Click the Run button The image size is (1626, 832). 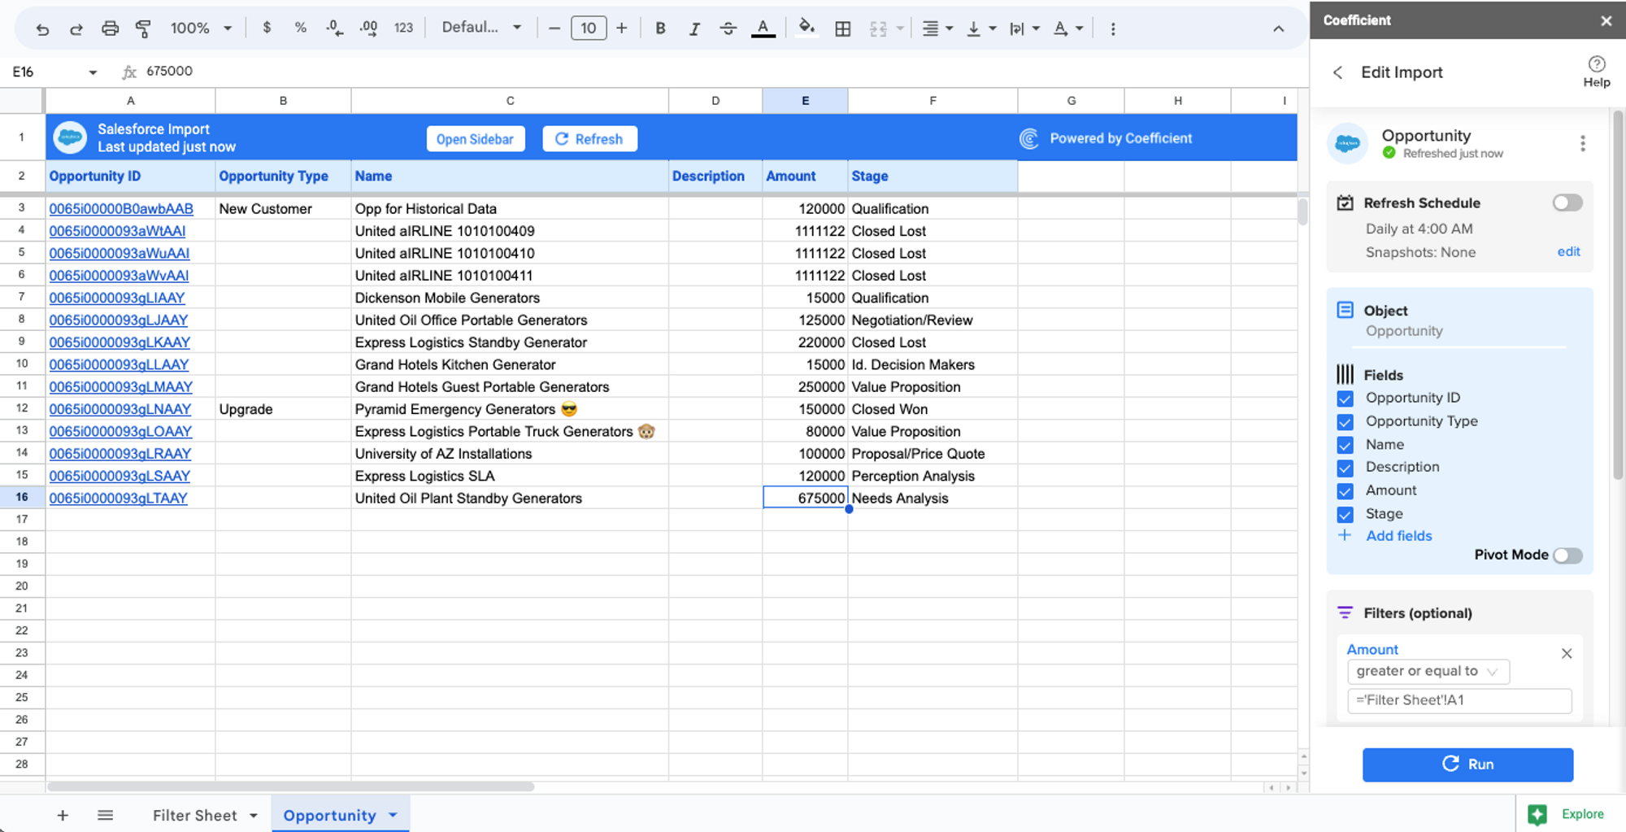pyautogui.click(x=1467, y=764)
